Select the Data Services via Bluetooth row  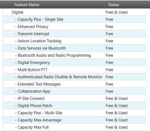pyautogui.click(x=74, y=48)
